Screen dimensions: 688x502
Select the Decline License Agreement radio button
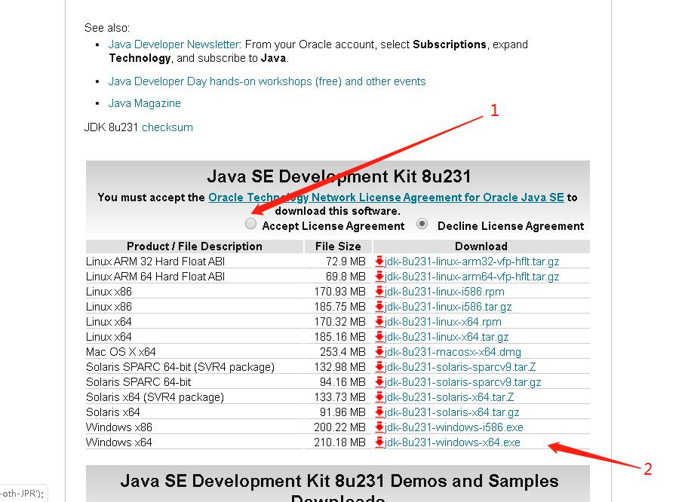[x=422, y=224]
